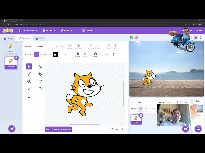Open a new browser tab
Viewport: 205px width, 153px height.
[x=26, y=21]
